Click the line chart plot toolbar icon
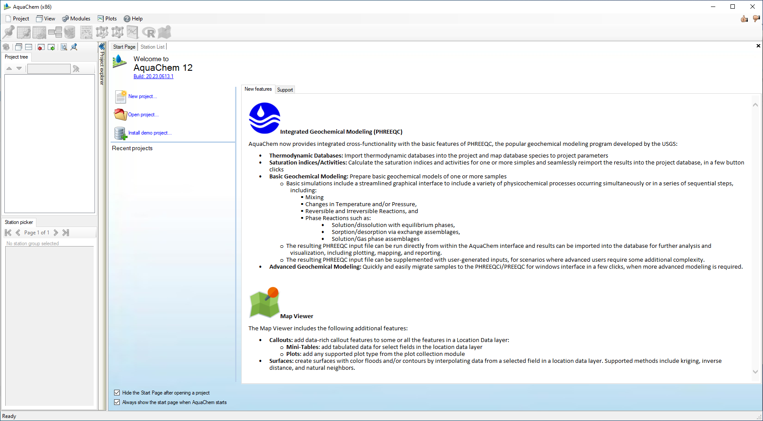Viewport: 763px width, 421px height. (x=132, y=32)
